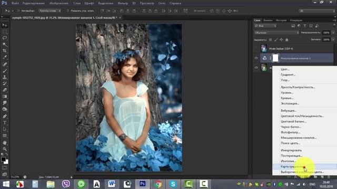The height and width of the screenshot is (189, 337).
Task: Click the background color swatch
Action: pos(7,162)
